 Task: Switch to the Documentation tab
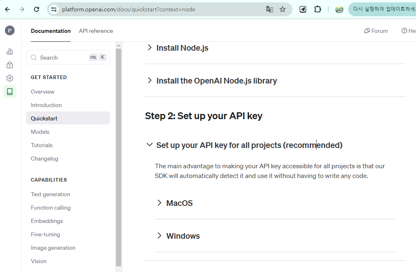pos(51,31)
